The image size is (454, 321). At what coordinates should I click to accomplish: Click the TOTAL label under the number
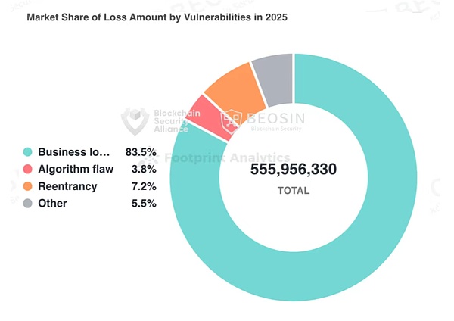pyautogui.click(x=294, y=191)
